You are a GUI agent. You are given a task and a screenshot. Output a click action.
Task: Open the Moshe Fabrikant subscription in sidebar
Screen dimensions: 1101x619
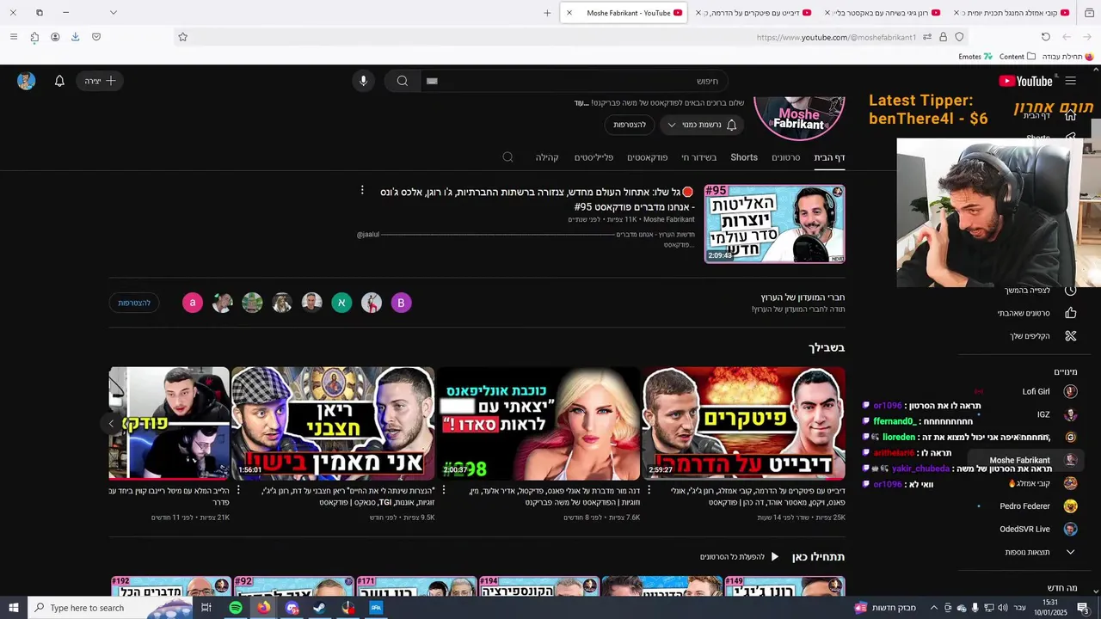tap(1025, 460)
